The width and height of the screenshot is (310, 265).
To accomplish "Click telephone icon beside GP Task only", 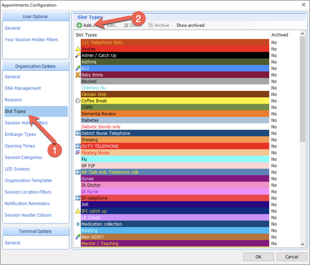I will (x=78, y=172).
